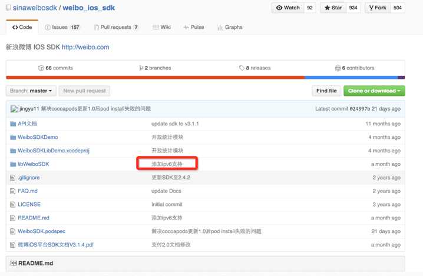
Task: Open the Issues tab
Action: [x=62, y=27]
